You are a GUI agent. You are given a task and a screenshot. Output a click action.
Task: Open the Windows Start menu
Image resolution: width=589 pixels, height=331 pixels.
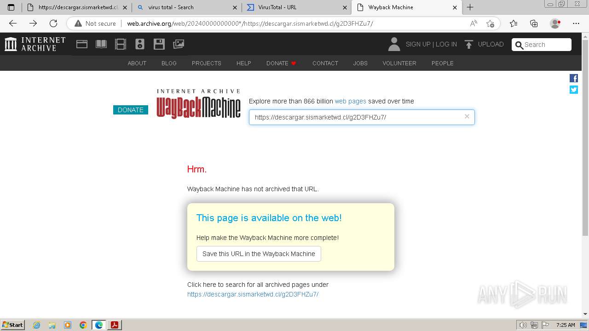(x=13, y=325)
